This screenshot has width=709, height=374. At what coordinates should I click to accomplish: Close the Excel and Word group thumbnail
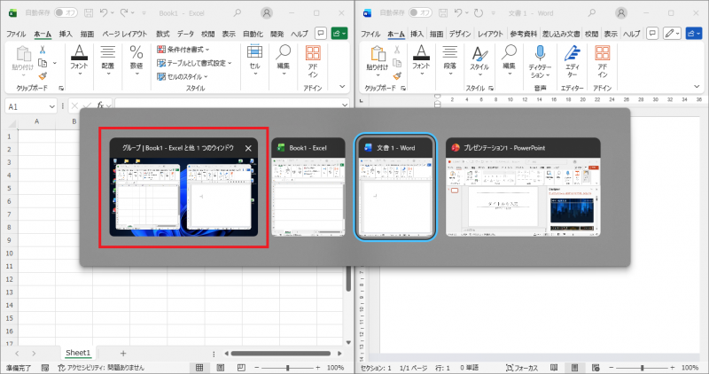(x=249, y=148)
